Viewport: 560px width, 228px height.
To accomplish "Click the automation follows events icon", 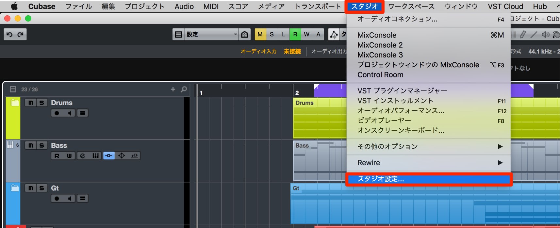I will tap(334, 34).
